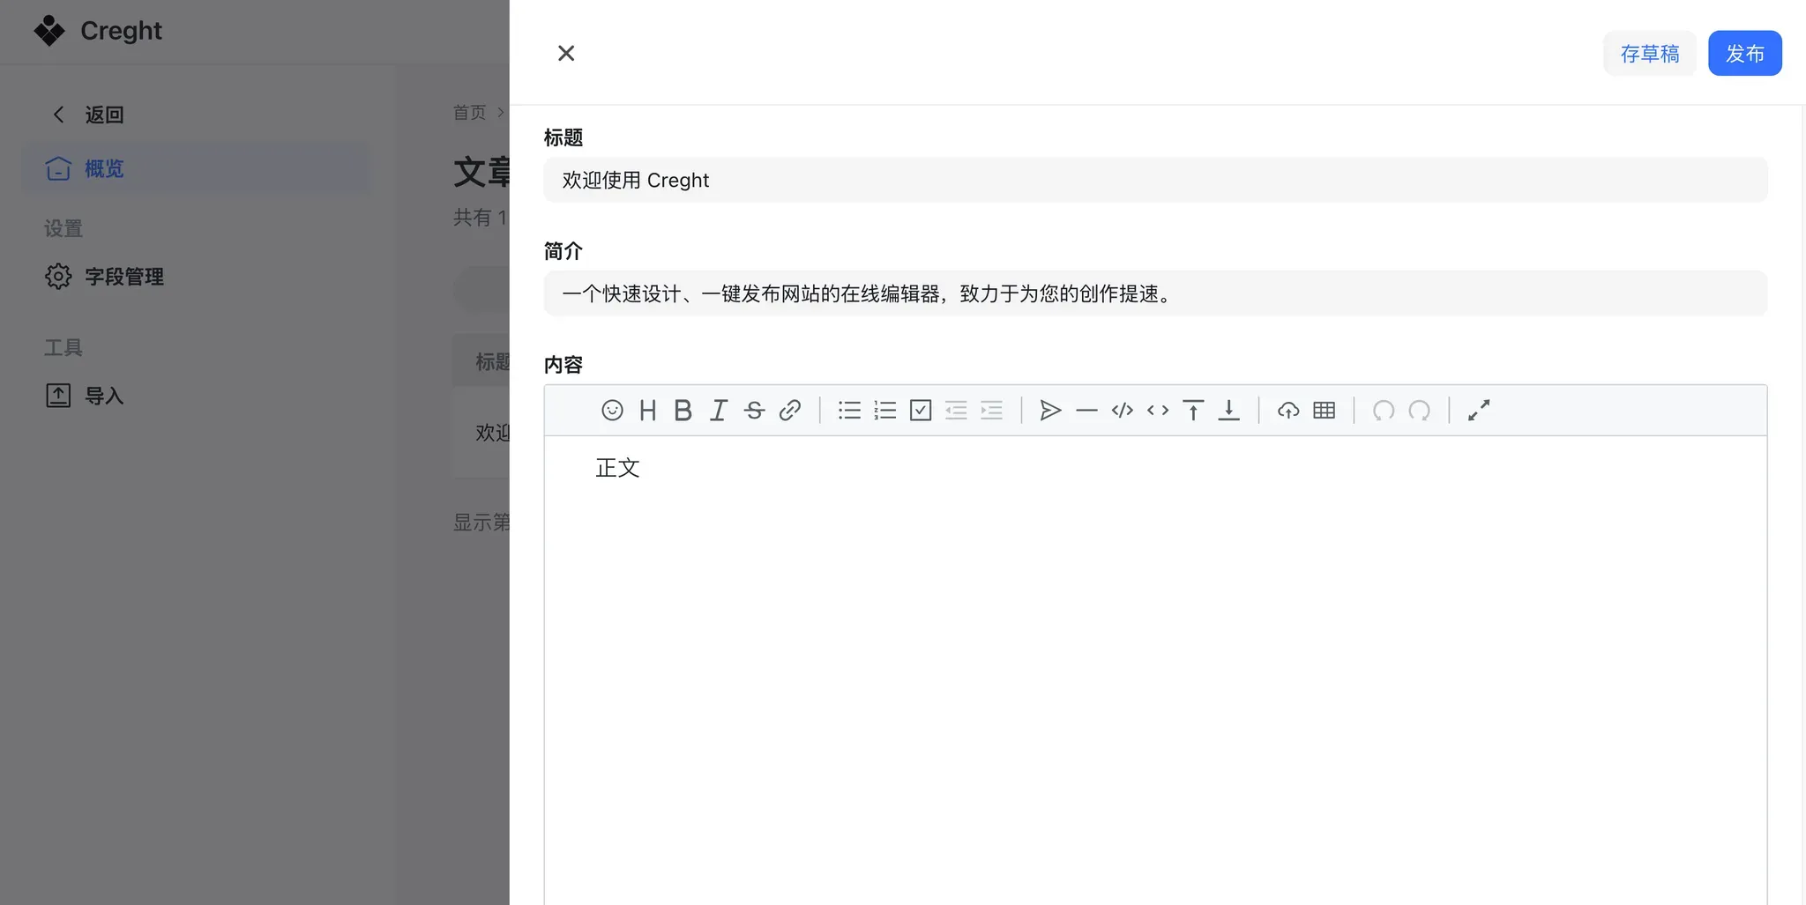Open the 概览 sidebar item
This screenshot has height=905, width=1806.
pyautogui.click(x=196, y=168)
